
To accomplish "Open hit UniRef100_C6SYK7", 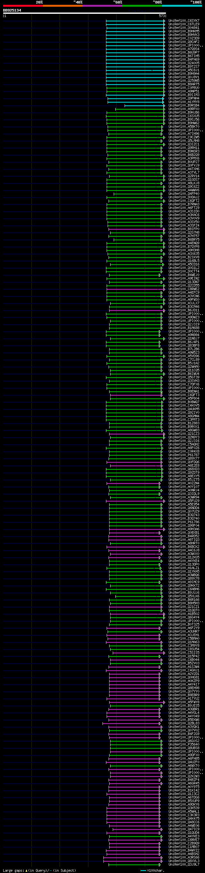I will click(184, 21).
